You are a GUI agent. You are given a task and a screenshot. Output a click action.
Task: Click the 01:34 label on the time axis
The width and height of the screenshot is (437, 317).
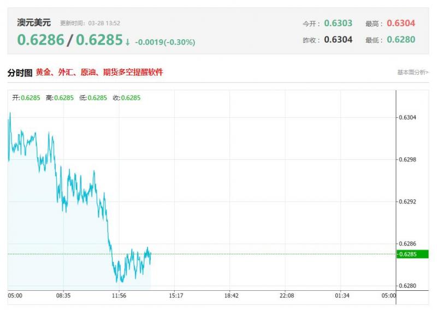[x=342, y=296]
